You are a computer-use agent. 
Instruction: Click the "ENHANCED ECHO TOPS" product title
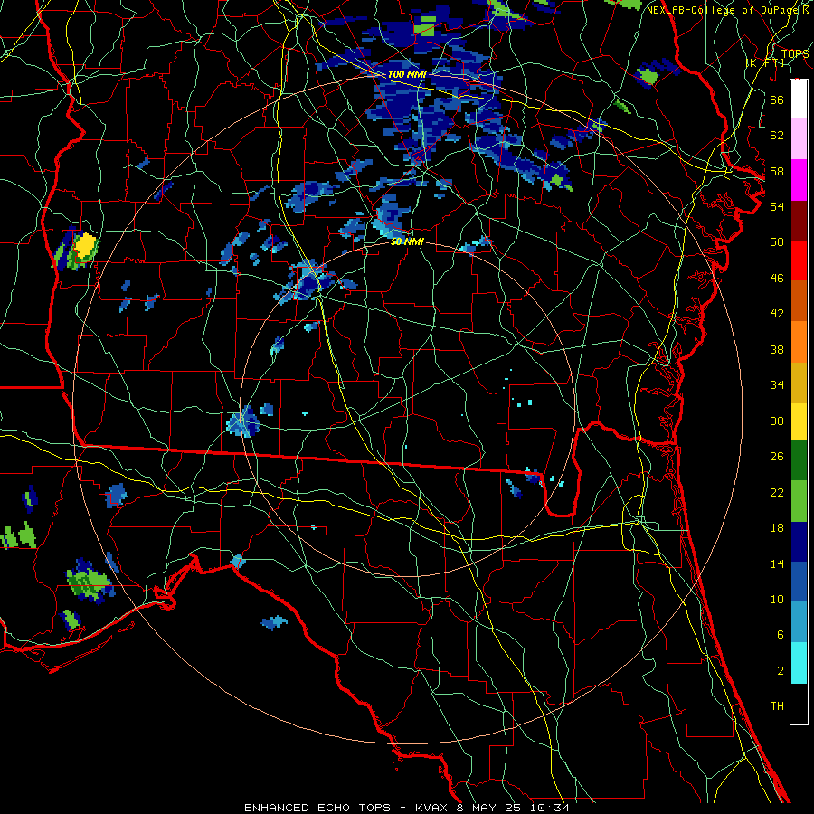pos(317,808)
